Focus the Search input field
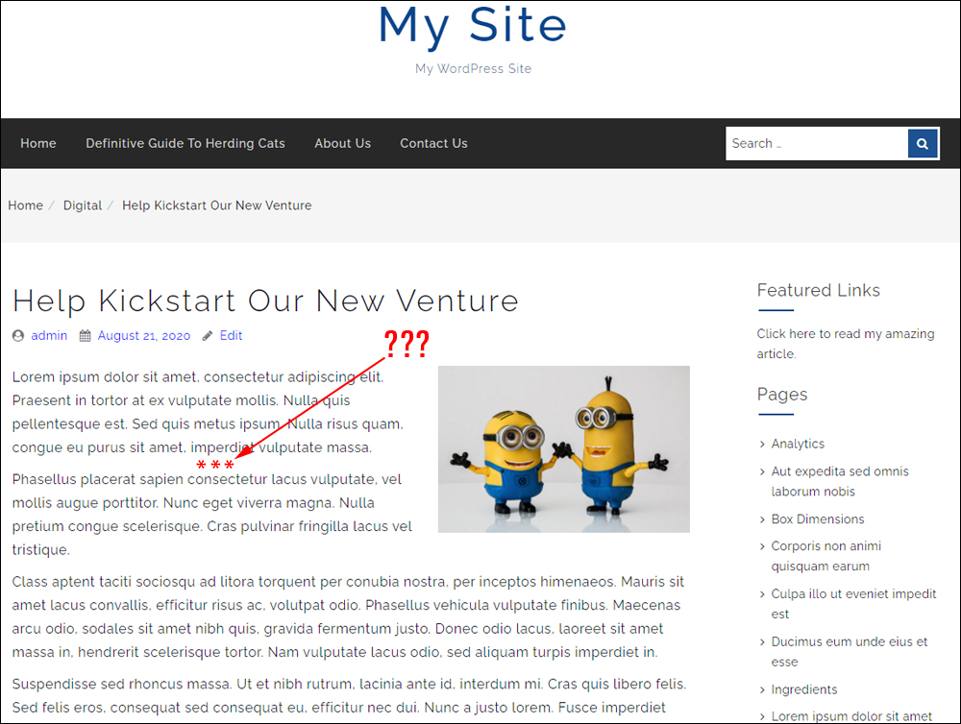 [817, 143]
